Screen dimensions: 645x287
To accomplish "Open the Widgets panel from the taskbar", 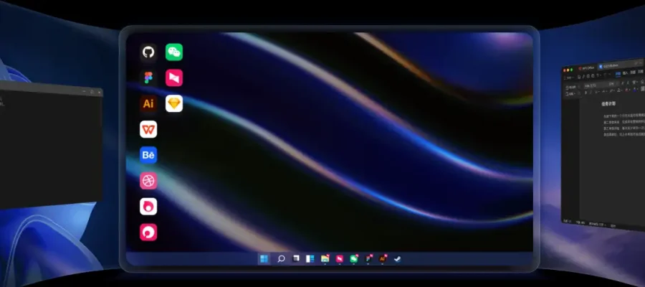I will (x=310, y=259).
